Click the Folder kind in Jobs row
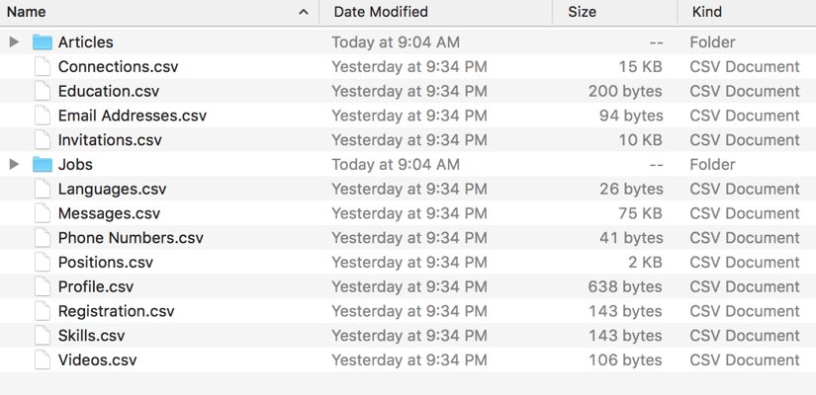Screen dimensions: 816x395 712,164
